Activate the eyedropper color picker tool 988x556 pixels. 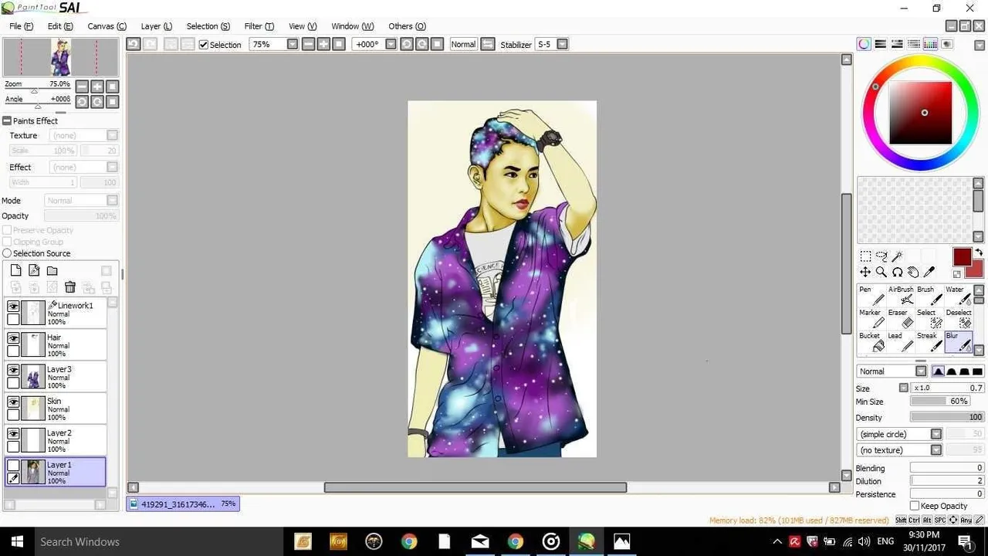click(929, 272)
